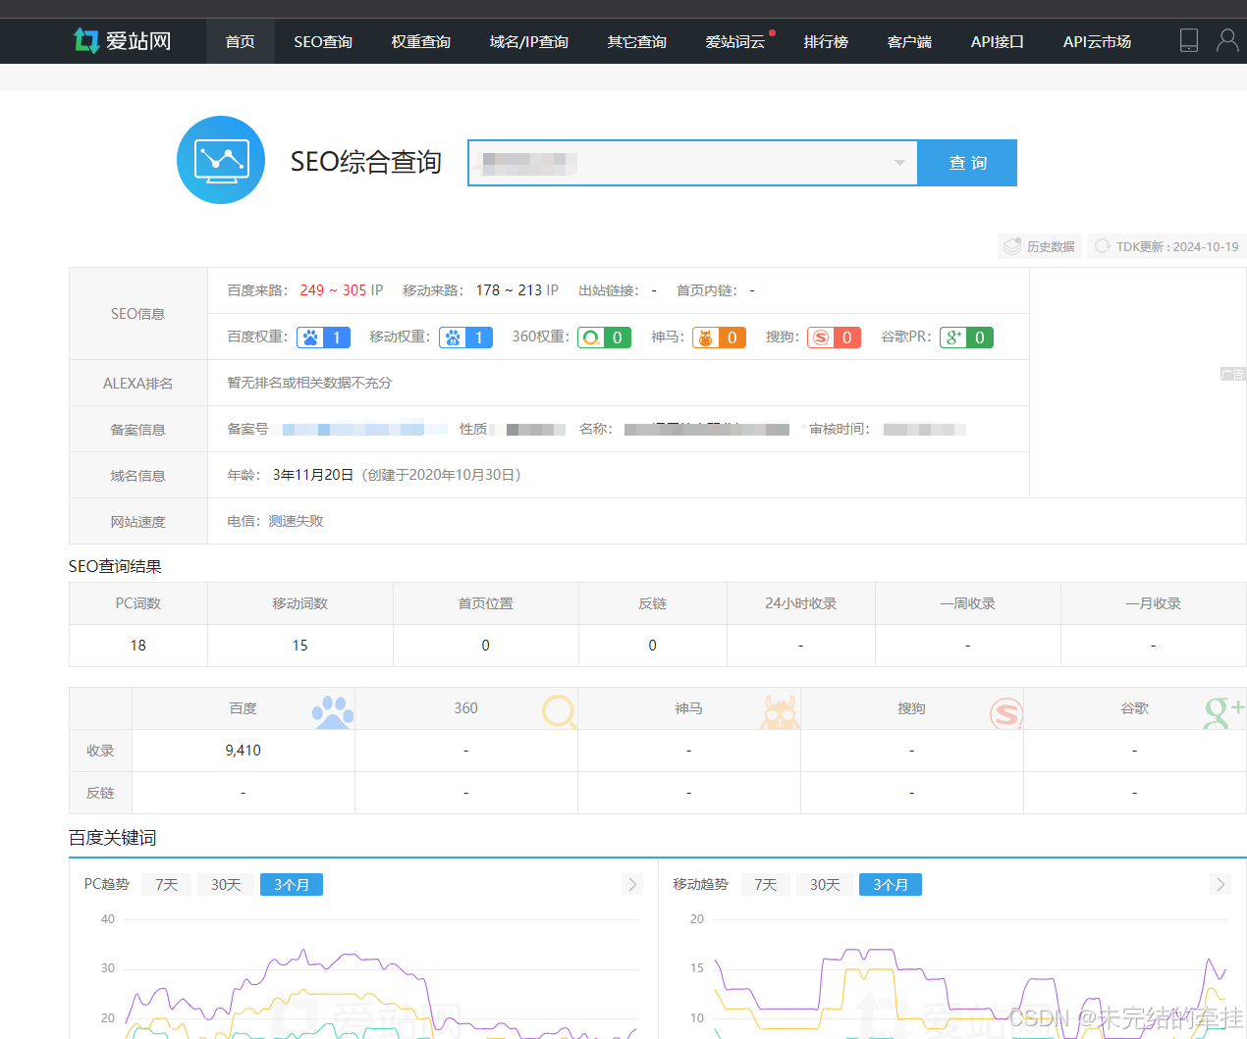The image size is (1247, 1039).
Task: Click 测速失败 speed result text
Action: pyautogui.click(x=296, y=521)
